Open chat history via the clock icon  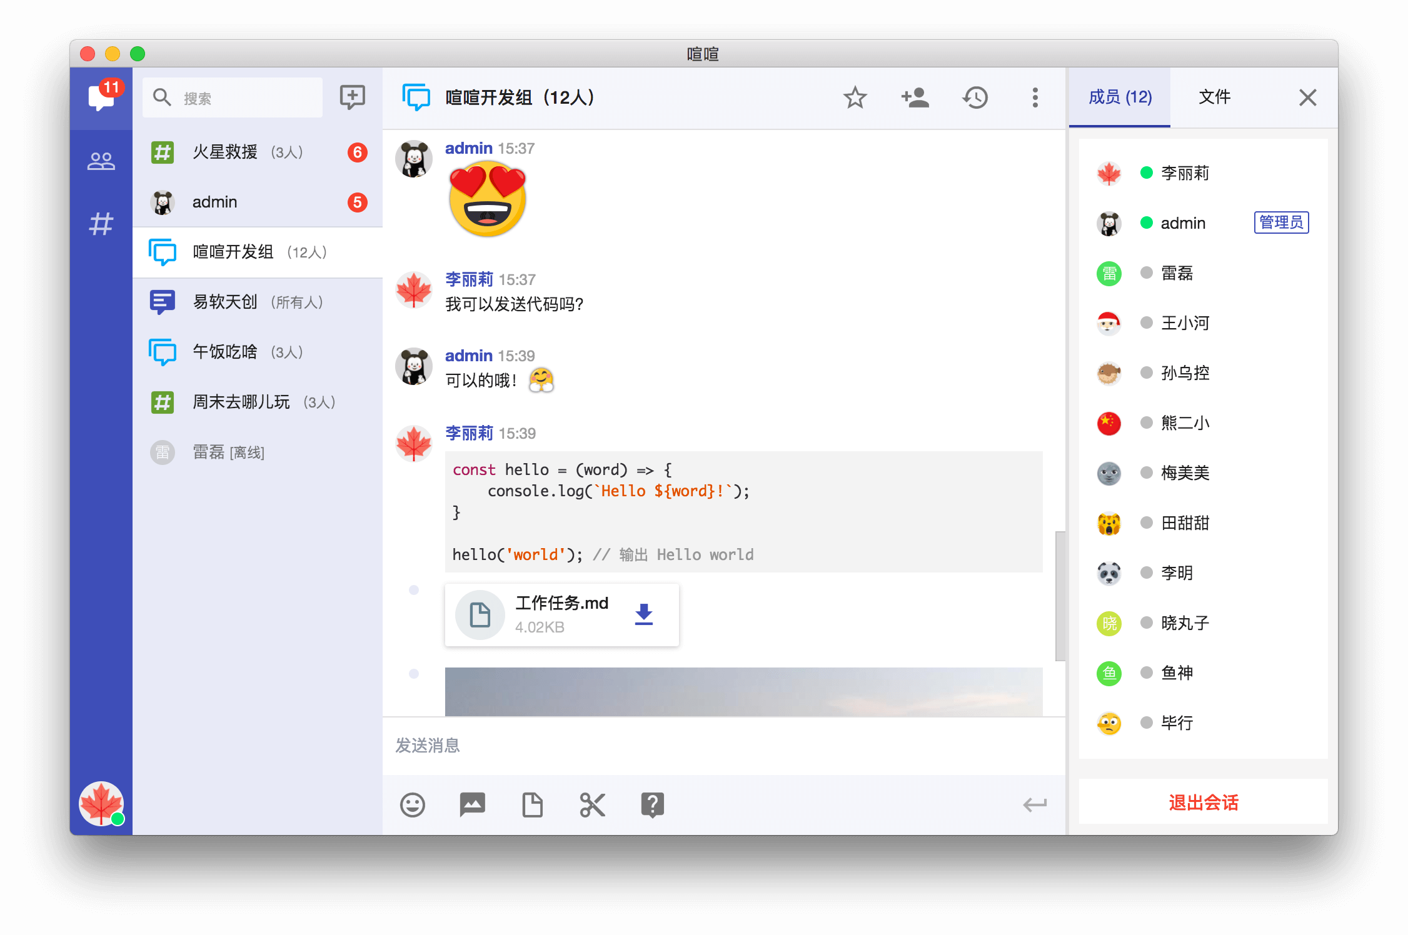coord(975,97)
